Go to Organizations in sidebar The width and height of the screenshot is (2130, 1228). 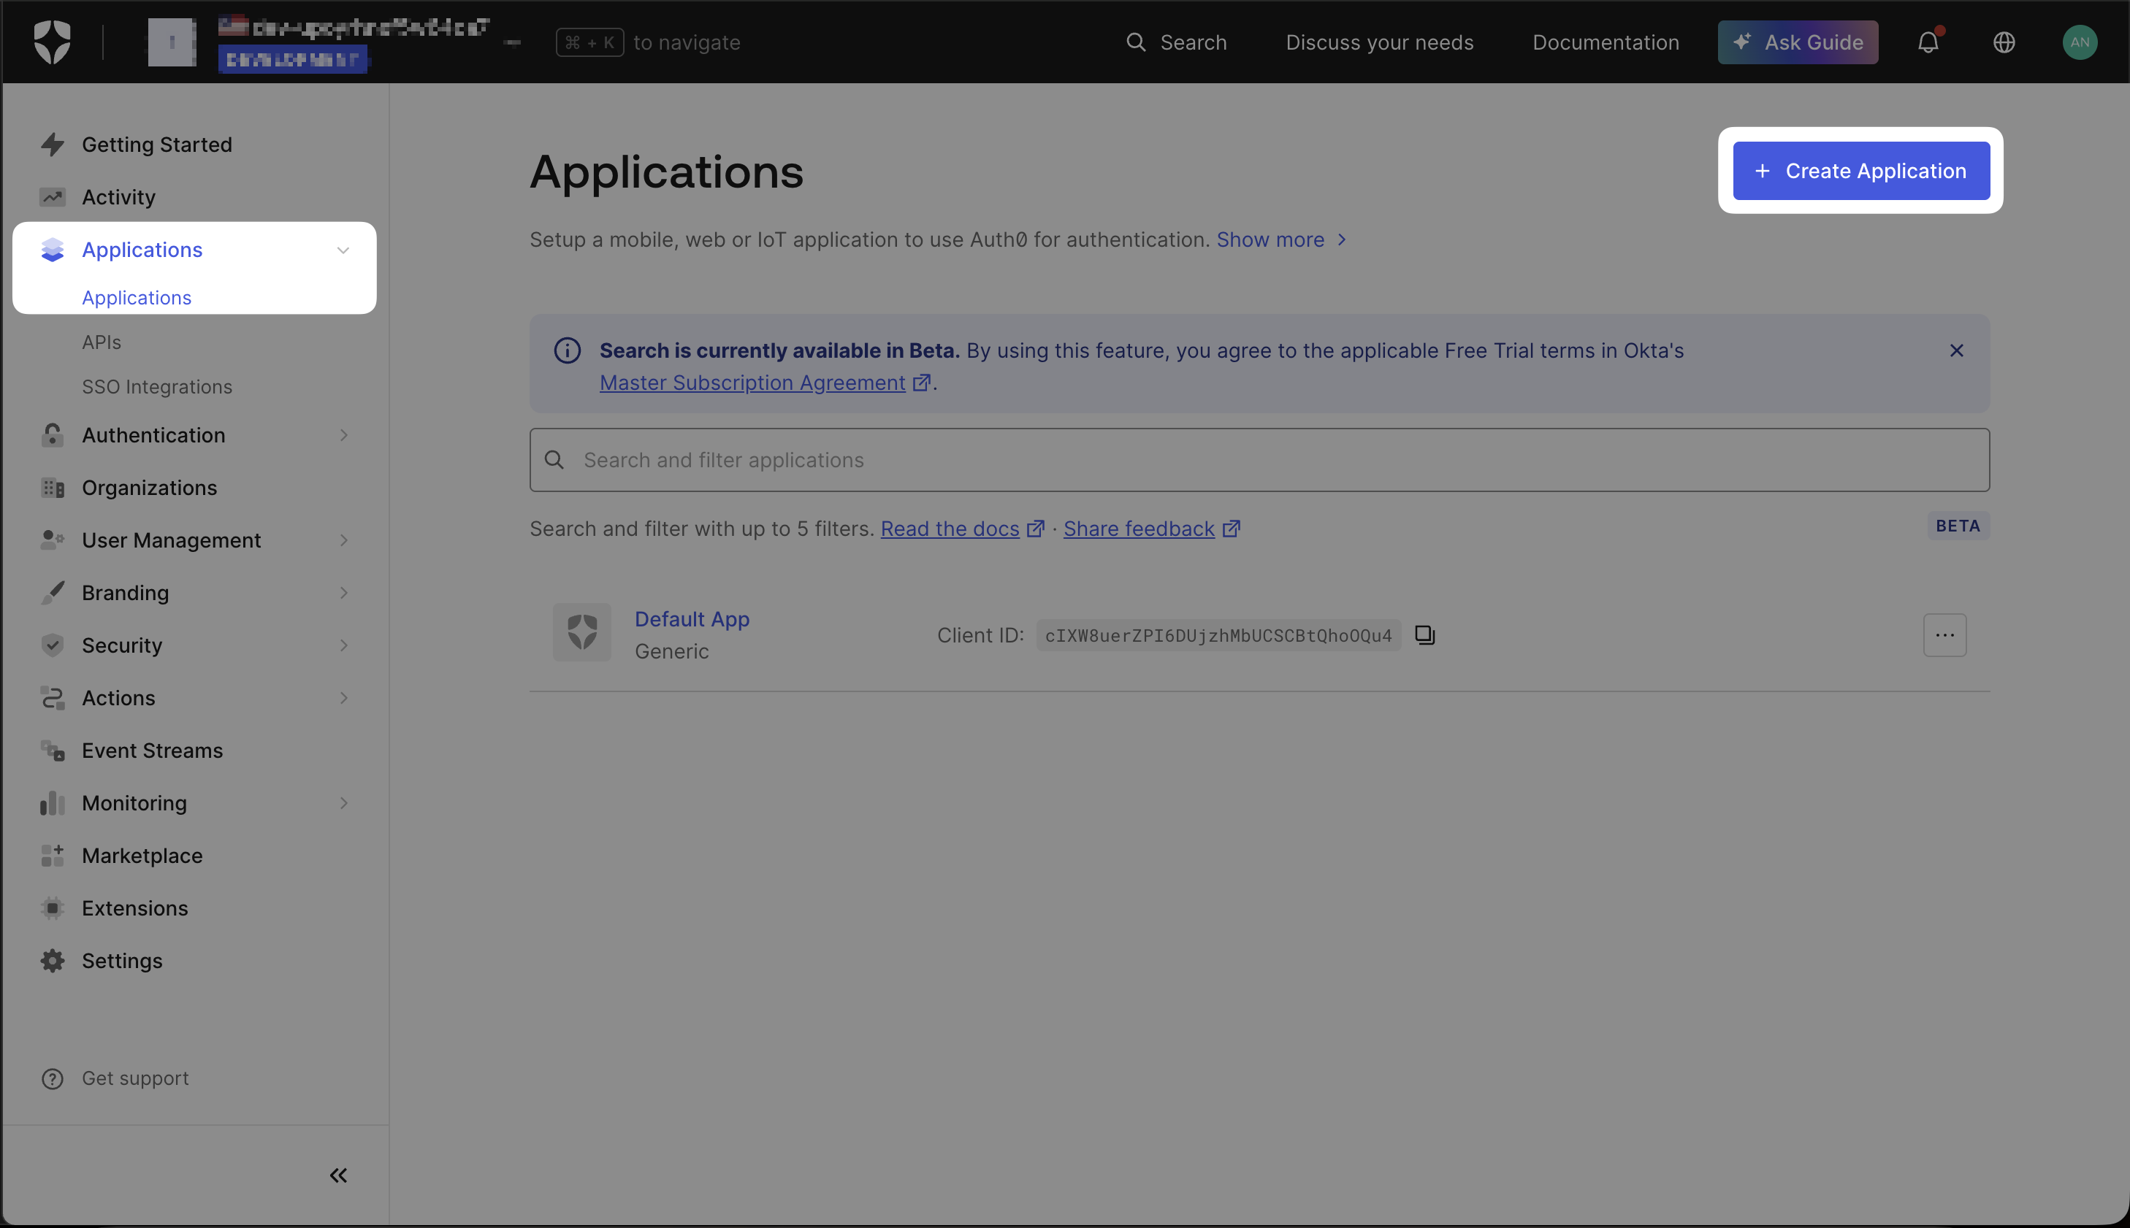coord(149,488)
